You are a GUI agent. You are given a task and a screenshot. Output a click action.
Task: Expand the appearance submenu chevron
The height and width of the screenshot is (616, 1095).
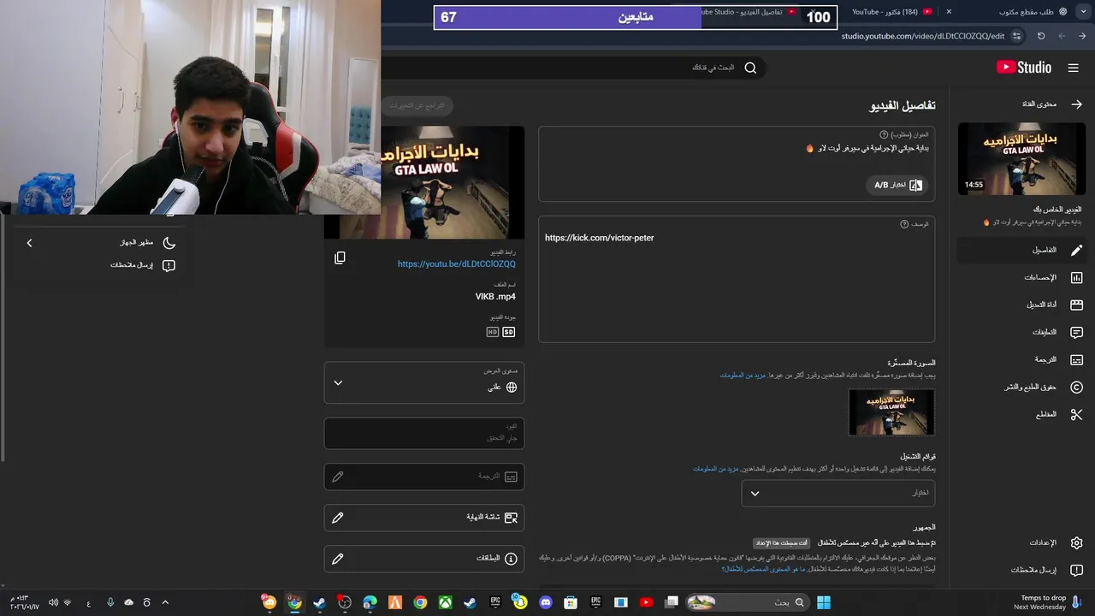29,243
